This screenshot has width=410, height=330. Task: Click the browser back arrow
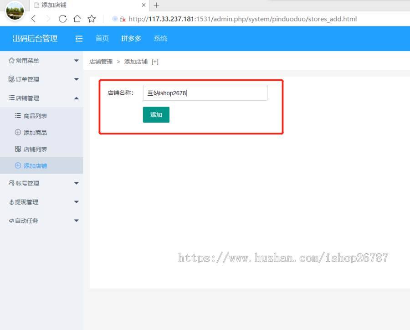click(33, 19)
